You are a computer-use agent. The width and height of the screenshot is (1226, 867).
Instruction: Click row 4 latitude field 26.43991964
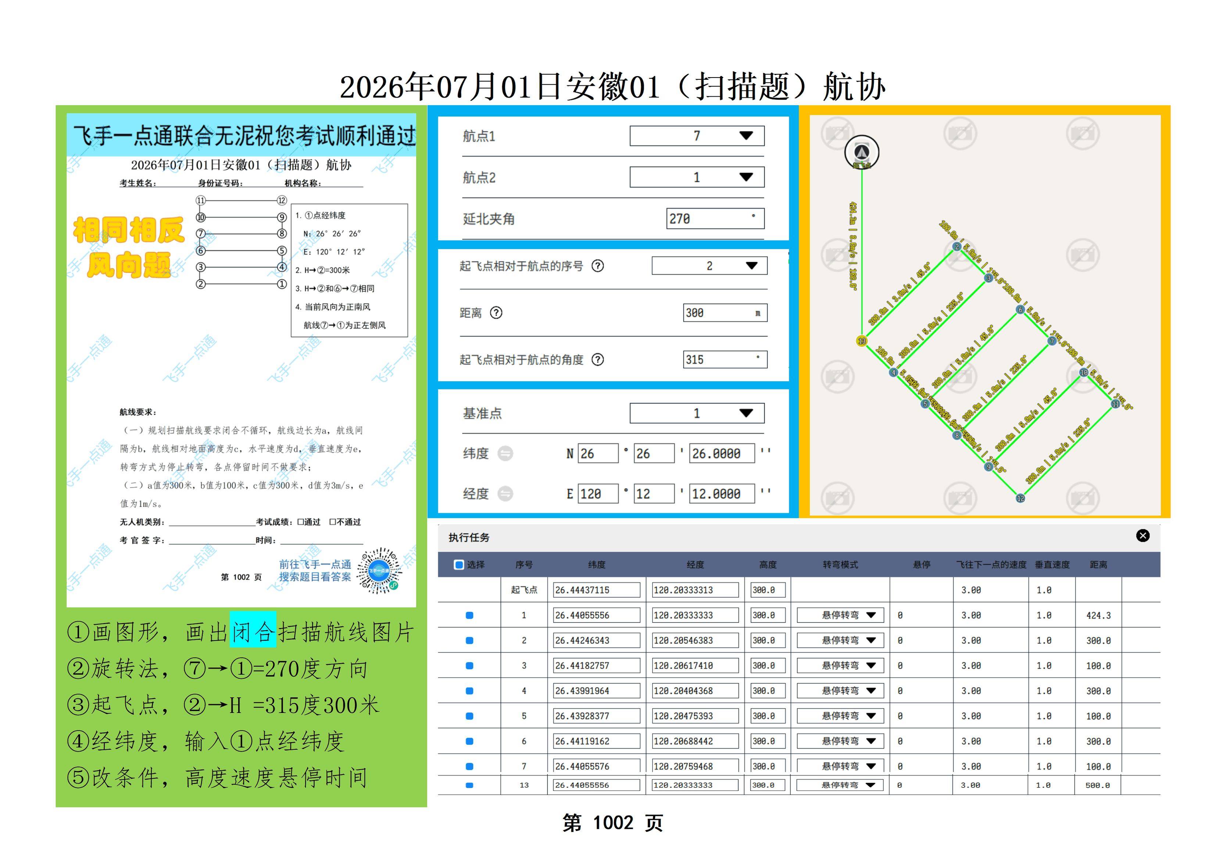click(596, 691)
